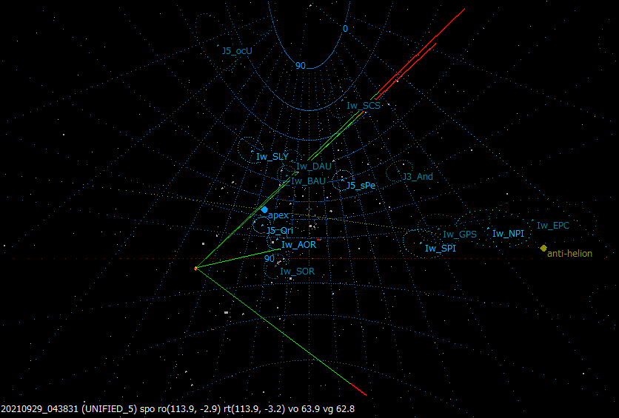Select the Iw_SCS radiant label

[364, 106]
